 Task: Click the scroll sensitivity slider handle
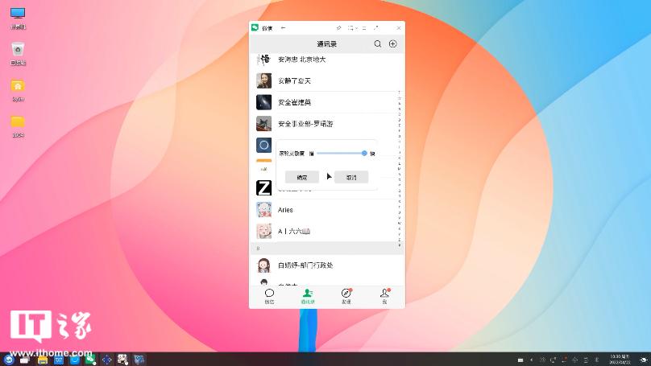[364, 153]
